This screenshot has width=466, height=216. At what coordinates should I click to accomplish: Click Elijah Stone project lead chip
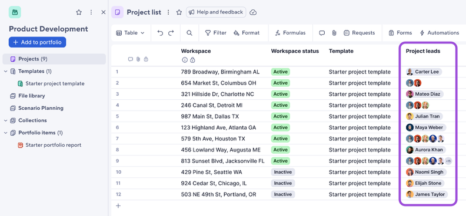pyautogui.click(x=425, y=183)
